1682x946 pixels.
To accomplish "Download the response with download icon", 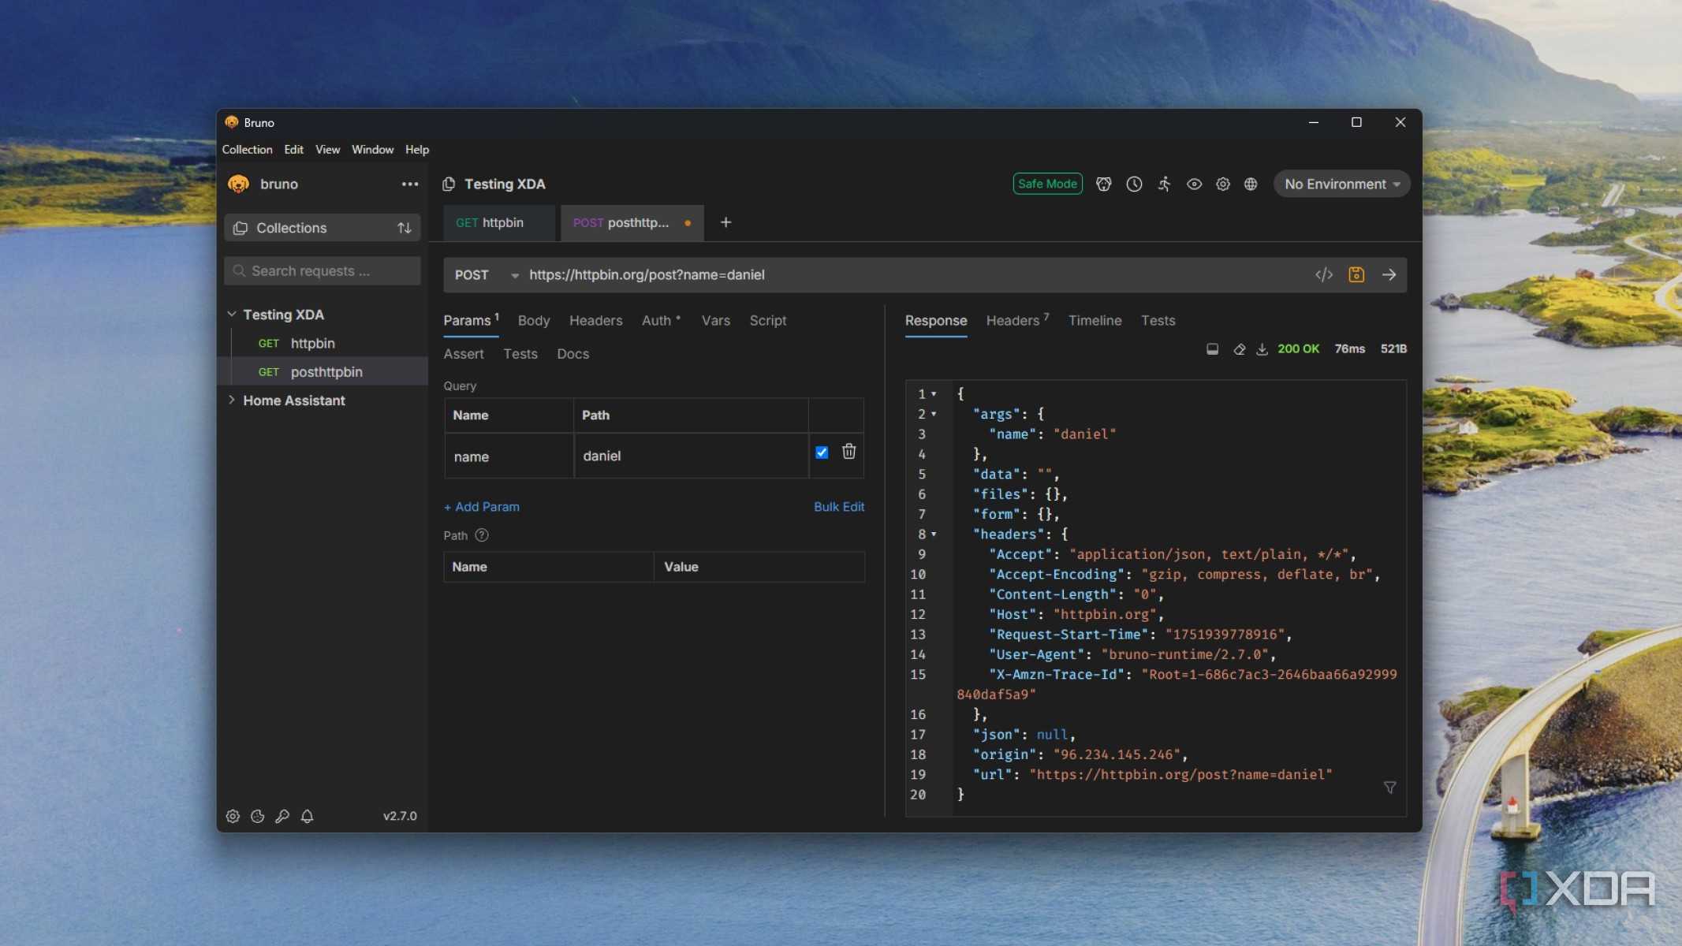I will 1262,348.
